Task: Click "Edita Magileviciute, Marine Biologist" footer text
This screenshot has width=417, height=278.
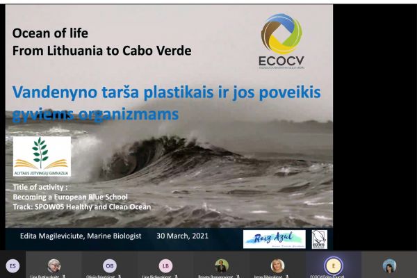Action: (81, 236)
